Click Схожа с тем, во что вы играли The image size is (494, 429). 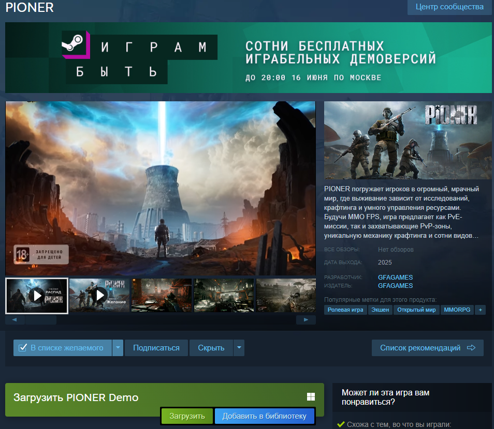tap(399, 424)
